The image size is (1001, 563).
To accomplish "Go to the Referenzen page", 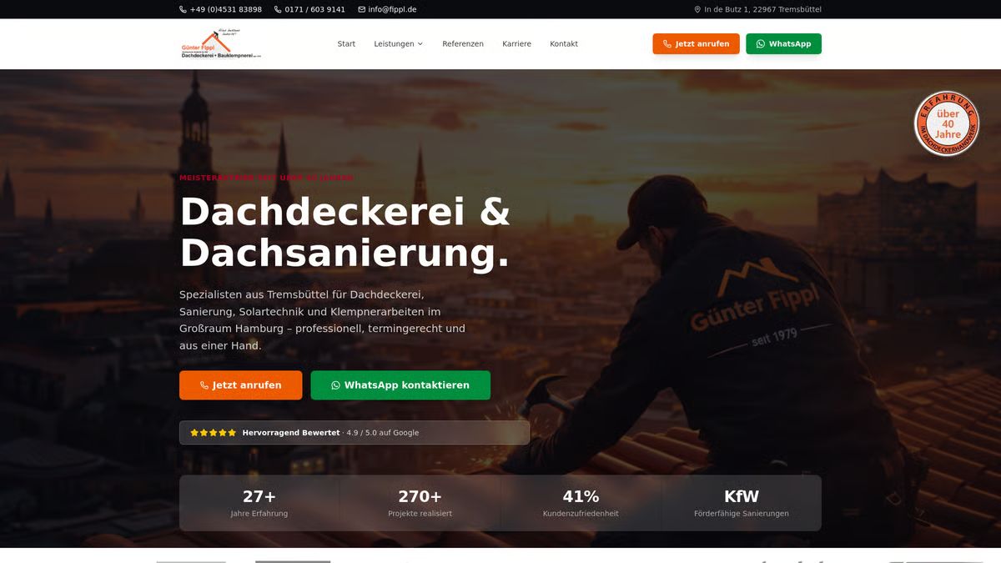I will coord(463,43).
